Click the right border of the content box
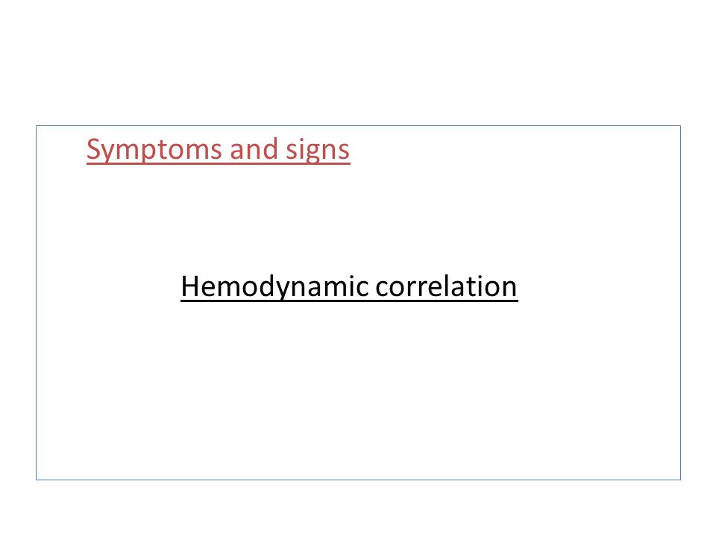This screenshot has width=716, height=537. point(680,303)
